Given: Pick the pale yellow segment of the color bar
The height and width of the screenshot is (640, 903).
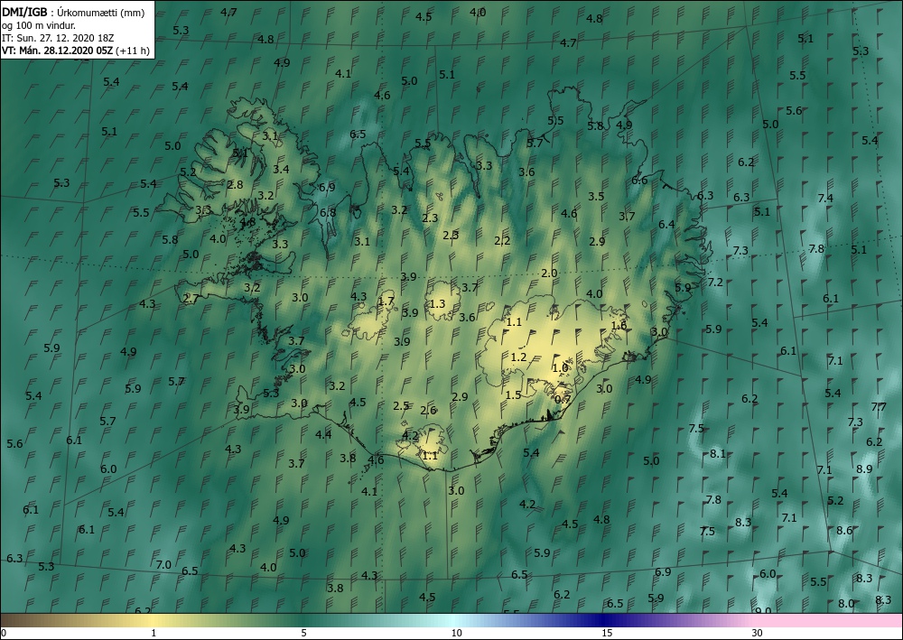Looking at the screenshot, I should pos(154,620).
